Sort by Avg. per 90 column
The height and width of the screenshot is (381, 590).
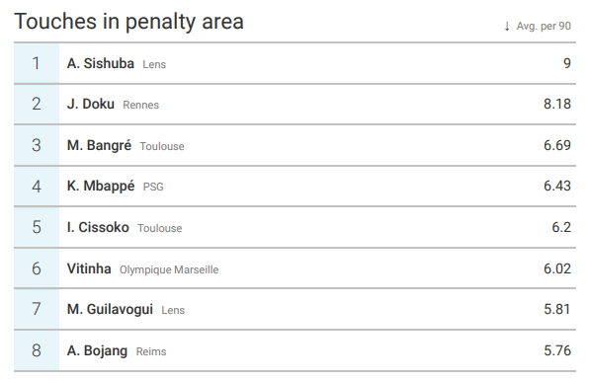click(x=544, y=26)
